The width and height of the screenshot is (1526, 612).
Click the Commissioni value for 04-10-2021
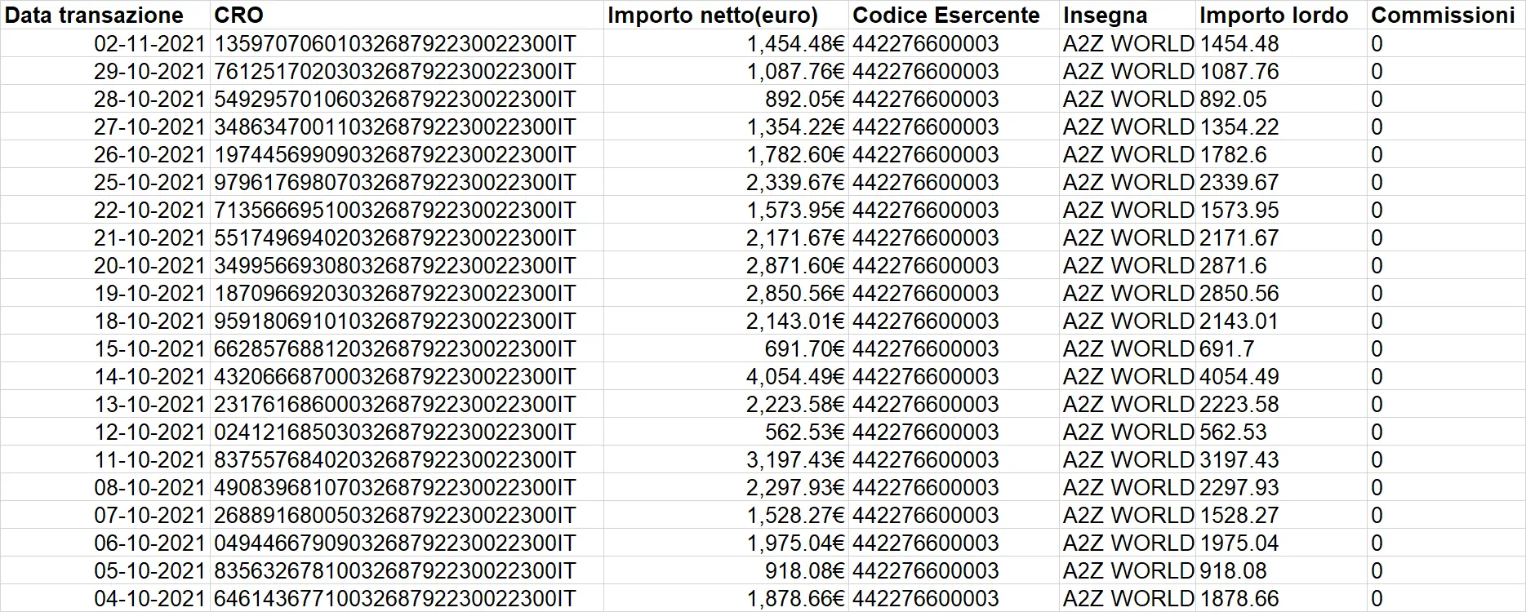click(x=1377, y=599)
